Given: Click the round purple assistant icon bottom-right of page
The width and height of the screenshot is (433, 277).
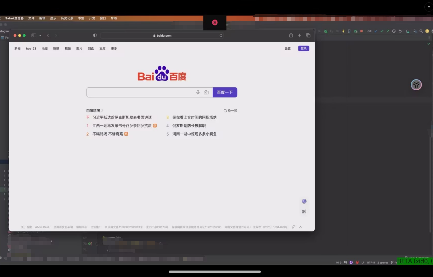Looking at the screenshot, I should 304,201.
